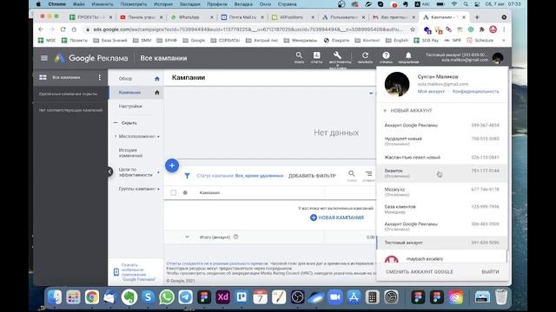Image resolution: width=556 pixels, height=312 pixels.
Task: Expand the Итого (аккаунт) row chevron
Action: [x=187, y=237]
